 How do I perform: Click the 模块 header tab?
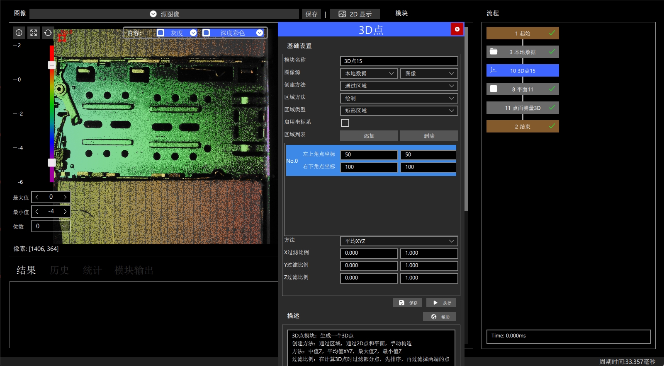point(401,13)
